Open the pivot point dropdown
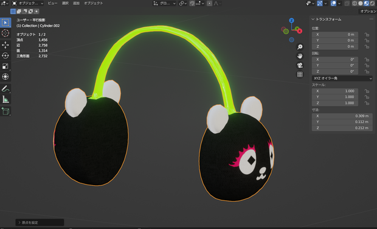Viewport: 377px width, 229px height. pyautogui.click(x=182, y=4)
